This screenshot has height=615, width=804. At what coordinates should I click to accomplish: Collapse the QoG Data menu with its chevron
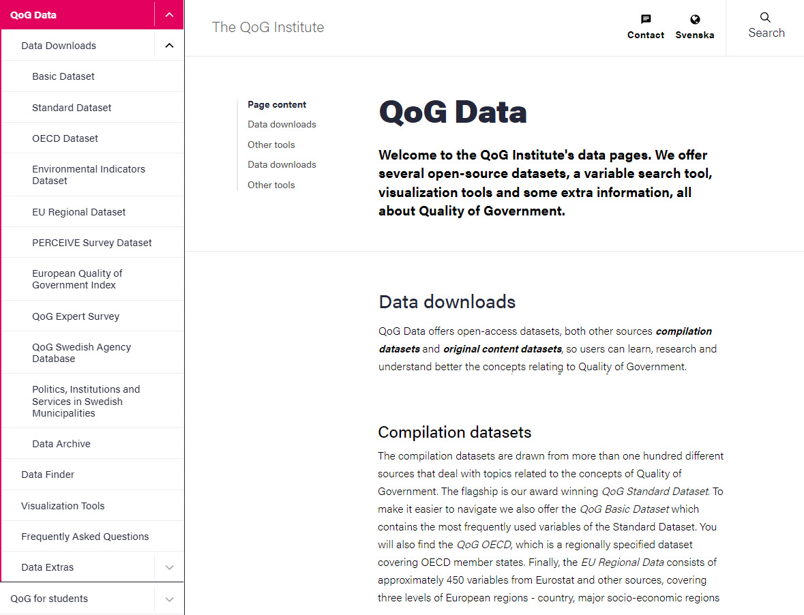[x=168, y=14]
